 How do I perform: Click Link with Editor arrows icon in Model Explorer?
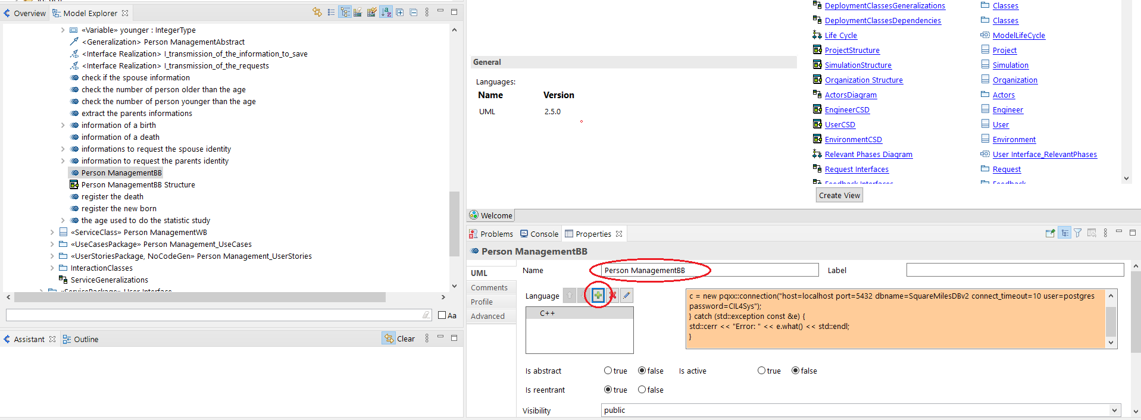[x=317, y=12]
